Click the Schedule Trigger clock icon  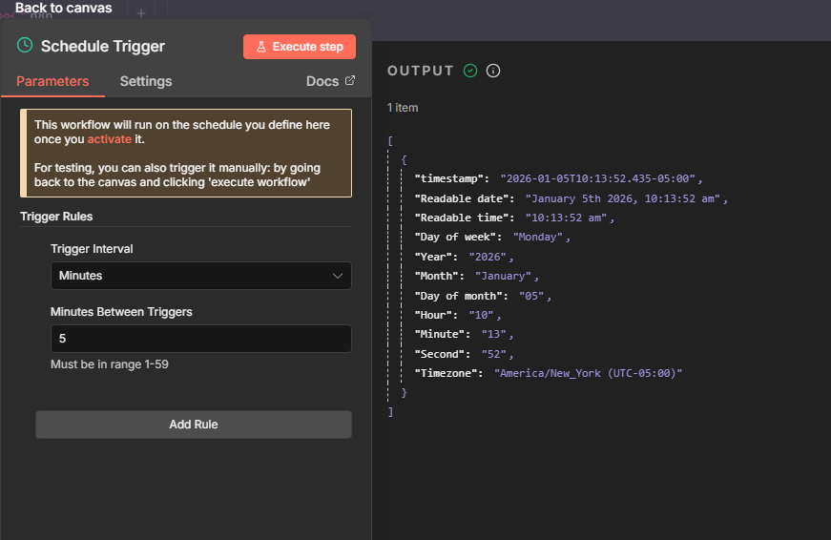[x=25, y=46]
